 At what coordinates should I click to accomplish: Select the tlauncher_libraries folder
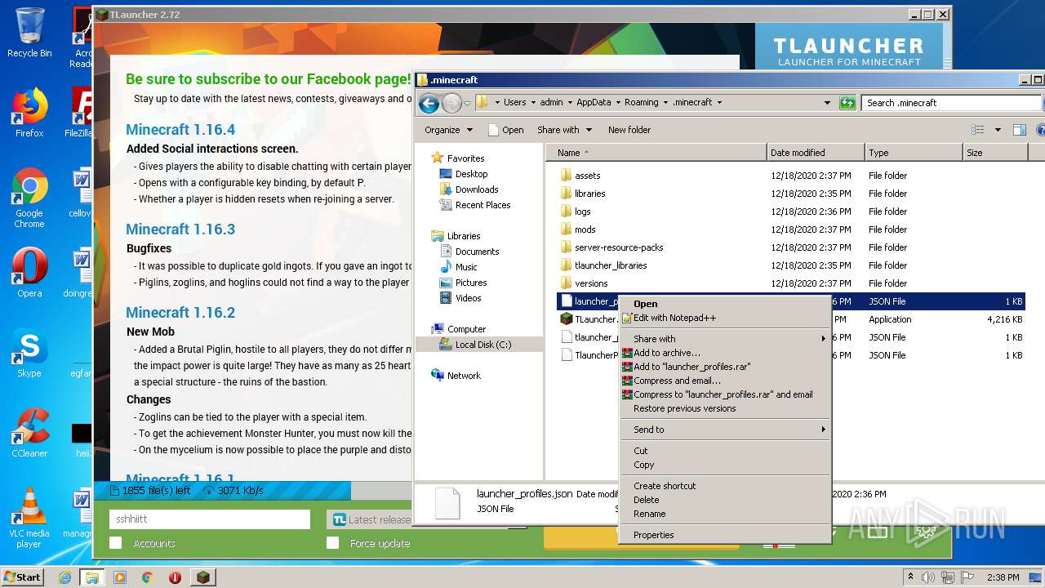(x=611, y=265)
